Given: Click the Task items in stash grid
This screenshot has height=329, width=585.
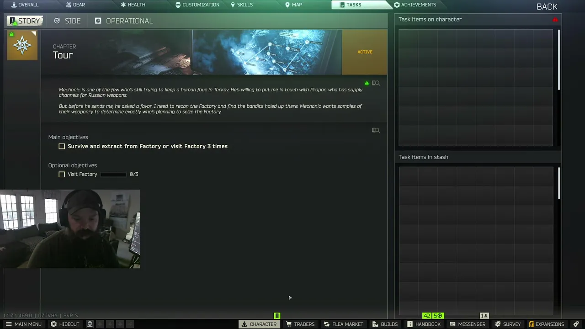Looking at the screenshot, I should (476, 240).
